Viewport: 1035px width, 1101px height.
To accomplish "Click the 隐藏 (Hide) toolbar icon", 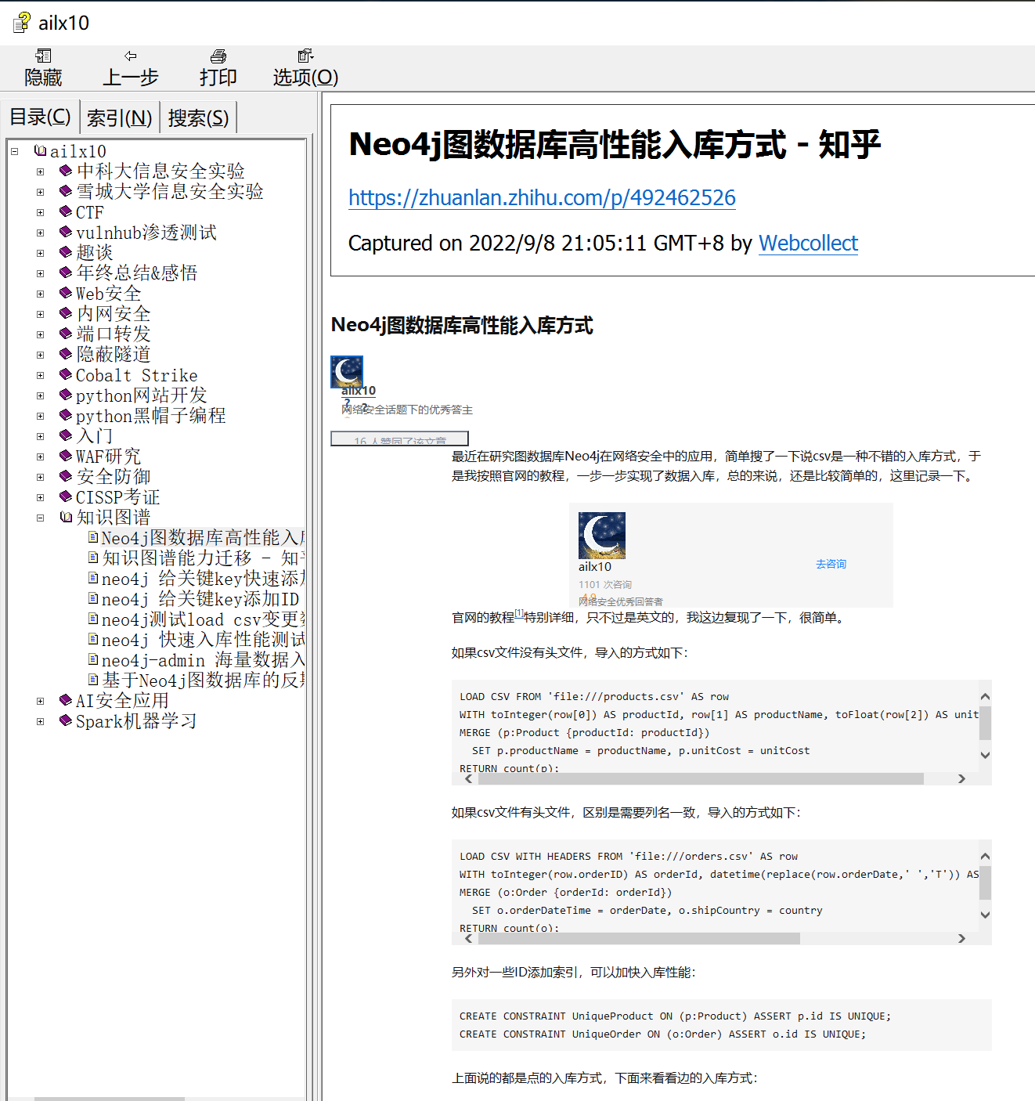I will 44,56.
